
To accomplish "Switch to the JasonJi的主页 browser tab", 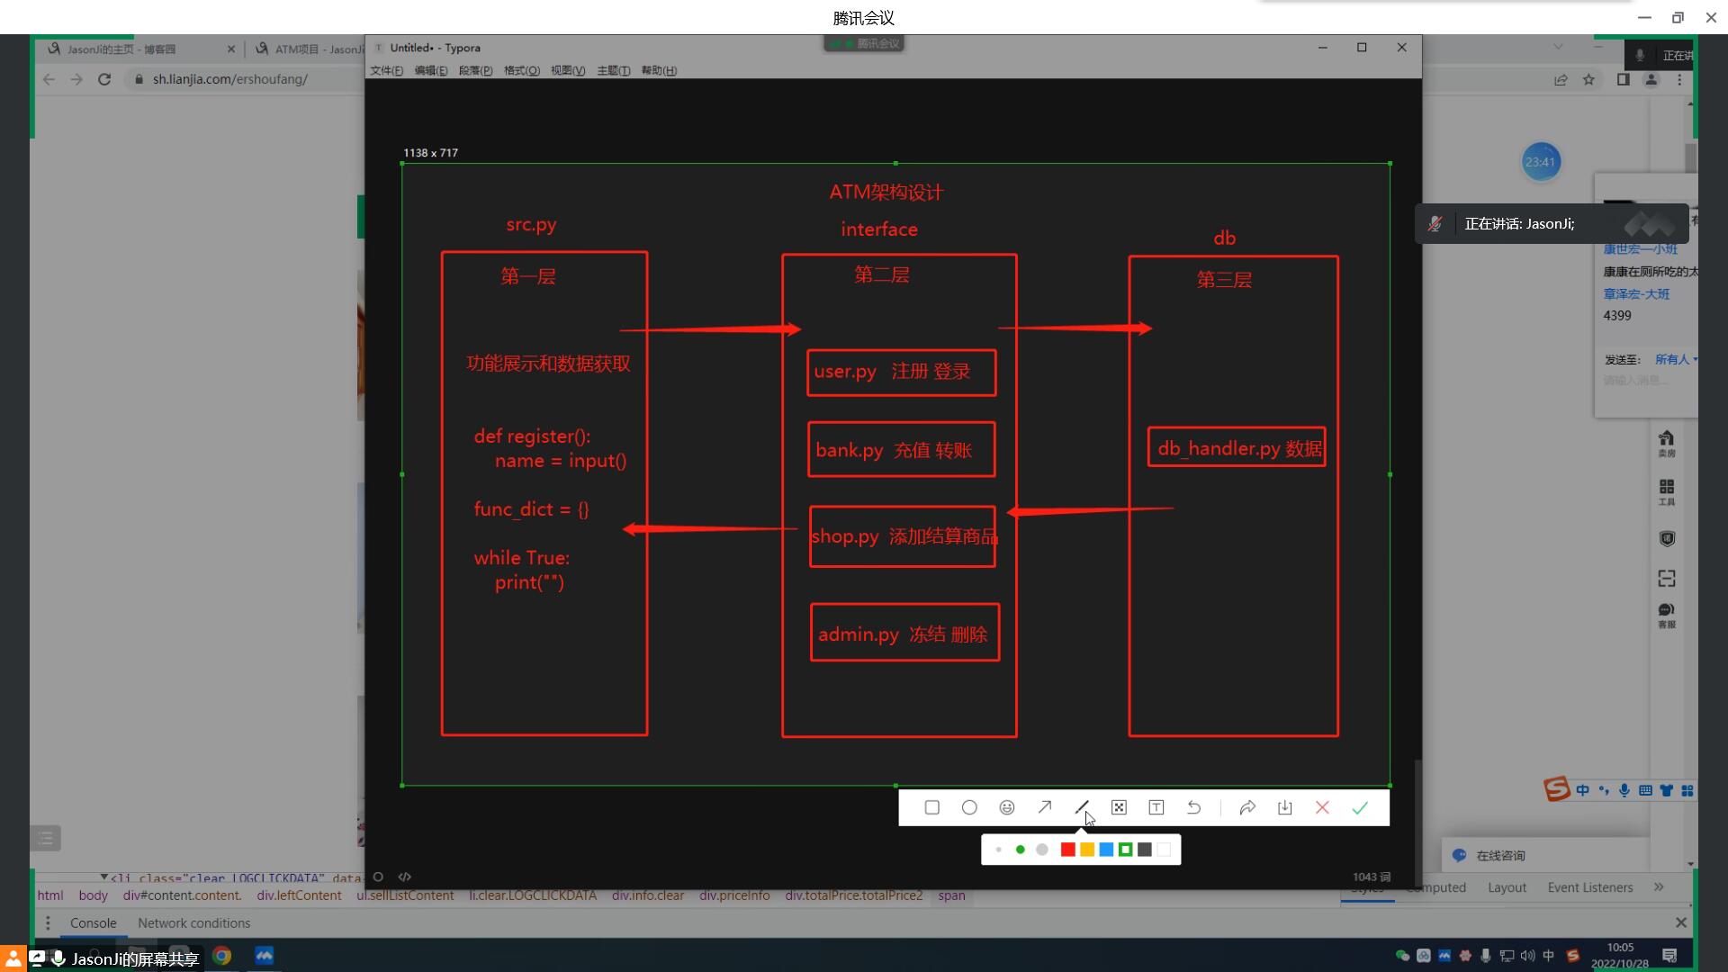I will (121, 49).
